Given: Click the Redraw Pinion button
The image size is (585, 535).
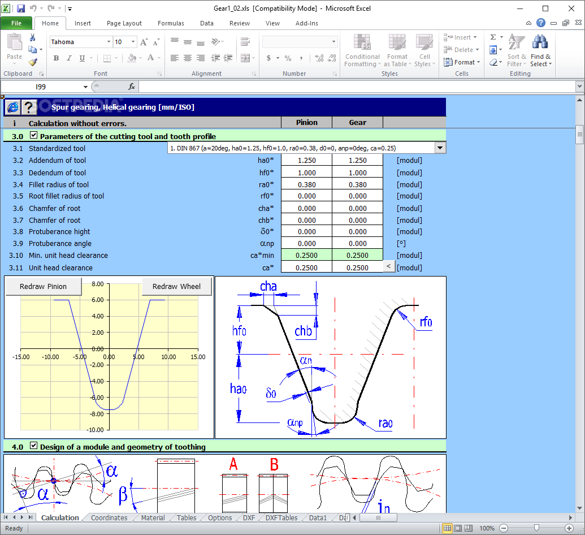Looking at the screenshot, I should click(44, 286).
